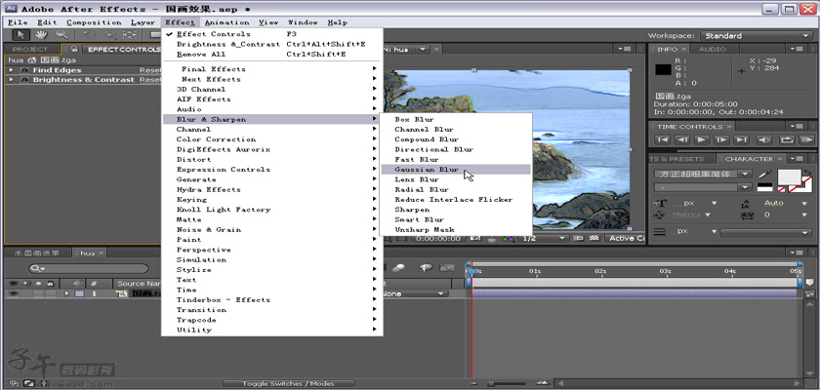
Task: Click Toggle Switches / Modes button
Action: point(289,383)
